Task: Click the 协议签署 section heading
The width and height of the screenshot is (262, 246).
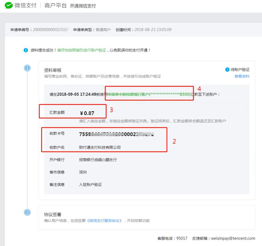Action: pyautogui.click(x=53, y=214)
